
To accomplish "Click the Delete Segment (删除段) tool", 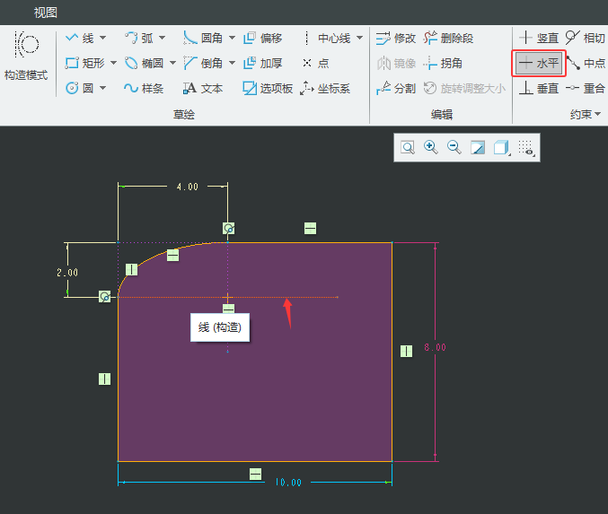I will click(448, 38).
